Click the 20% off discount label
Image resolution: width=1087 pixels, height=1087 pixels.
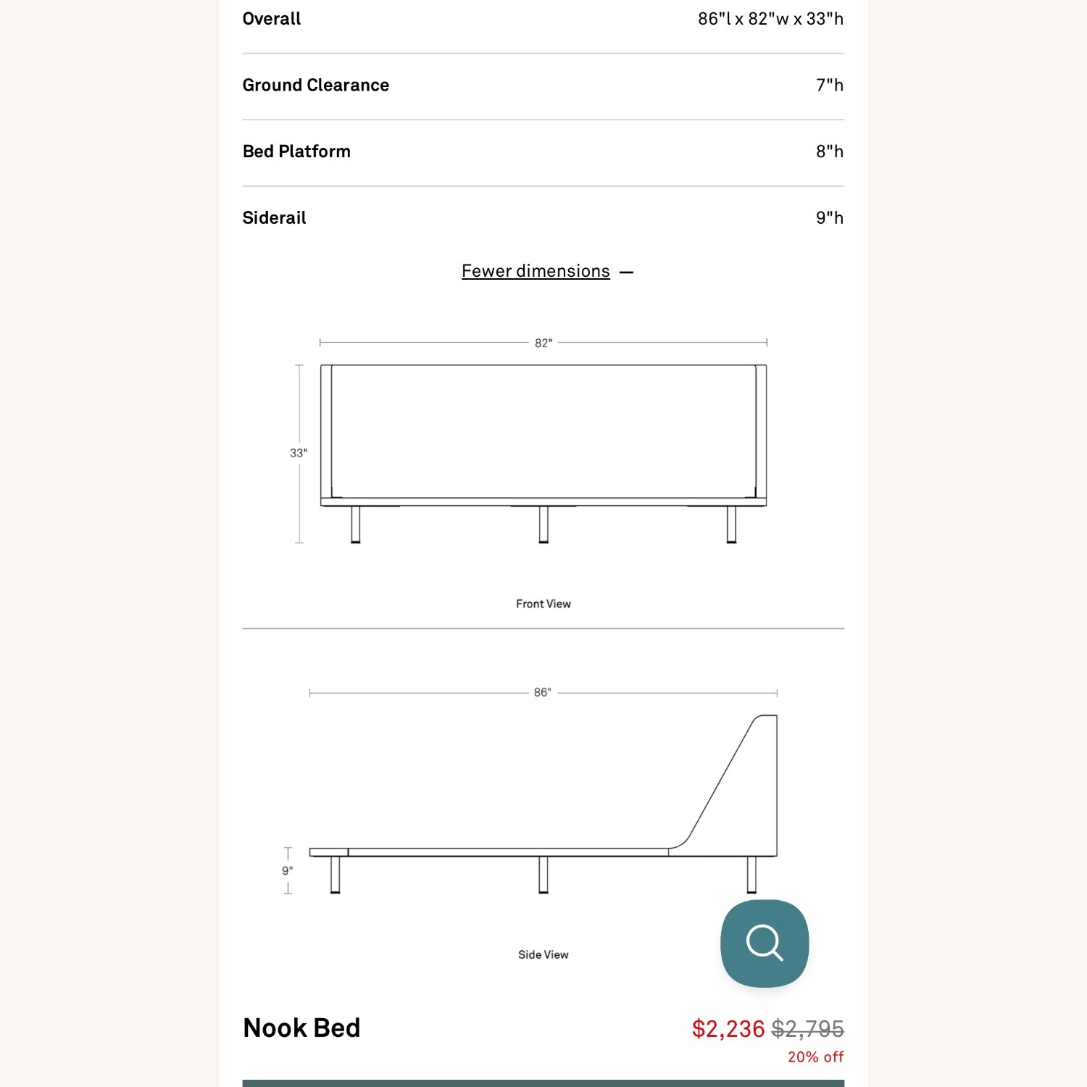pos(815,1057)
